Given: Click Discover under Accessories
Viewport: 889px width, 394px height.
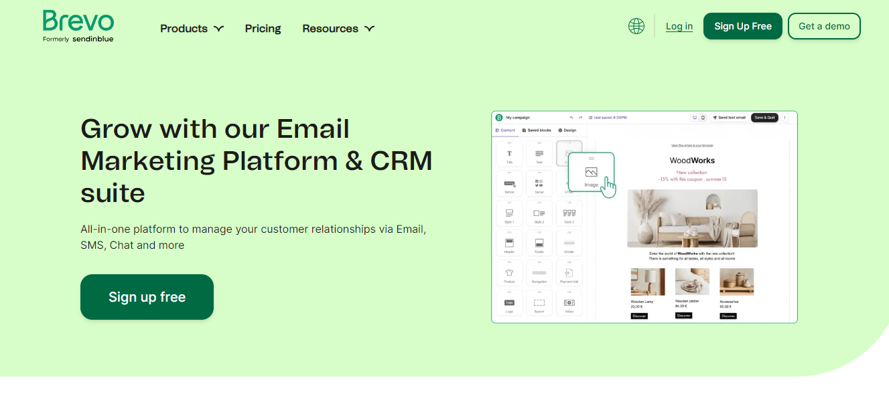Looking at the screenshot, I should pyautogui.click(x=728, y=316).
